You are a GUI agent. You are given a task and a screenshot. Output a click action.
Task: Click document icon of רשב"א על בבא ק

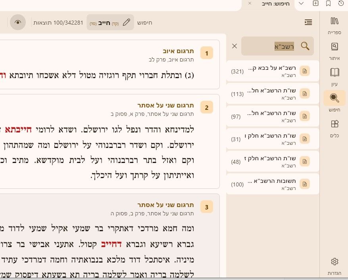(x=305, y=71)
